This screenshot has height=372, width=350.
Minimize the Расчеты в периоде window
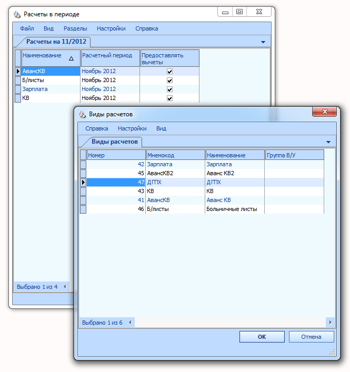225,12
